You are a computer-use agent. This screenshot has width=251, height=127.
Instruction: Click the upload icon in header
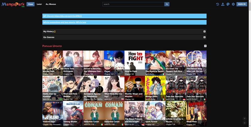click(223, 4)
